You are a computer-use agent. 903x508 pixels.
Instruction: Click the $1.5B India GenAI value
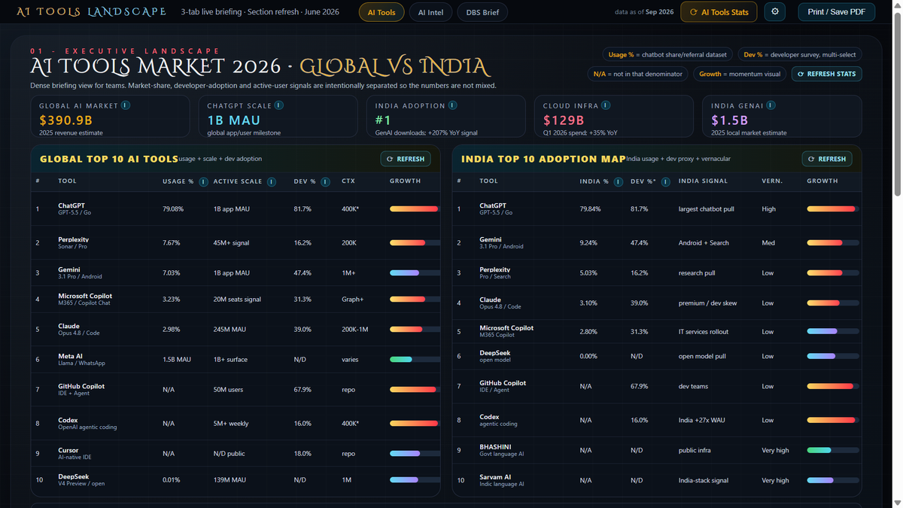pos(730,120)
